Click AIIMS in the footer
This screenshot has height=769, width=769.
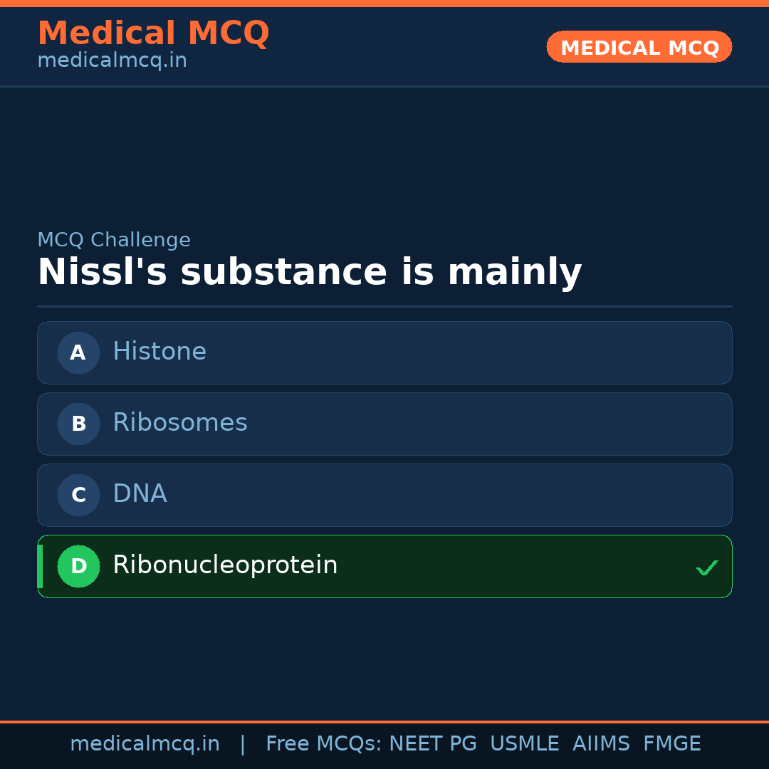click(x=601, y=744)
